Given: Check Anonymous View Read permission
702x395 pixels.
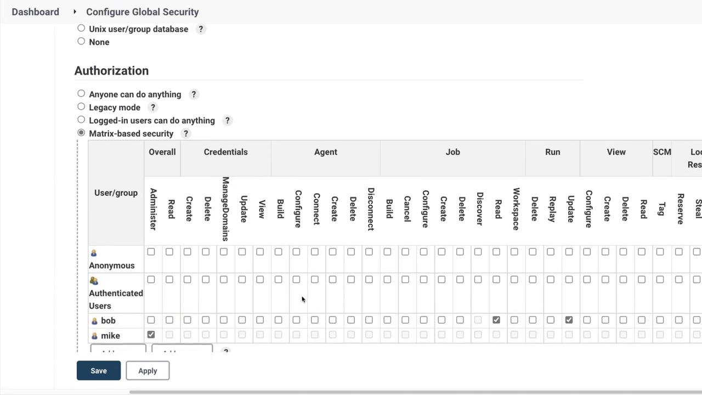Looking at the screenshot, I should 642,252.
